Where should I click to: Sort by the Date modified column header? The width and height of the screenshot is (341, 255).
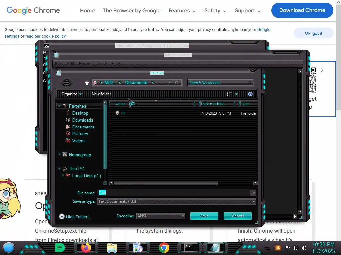[x=216, y=104]
